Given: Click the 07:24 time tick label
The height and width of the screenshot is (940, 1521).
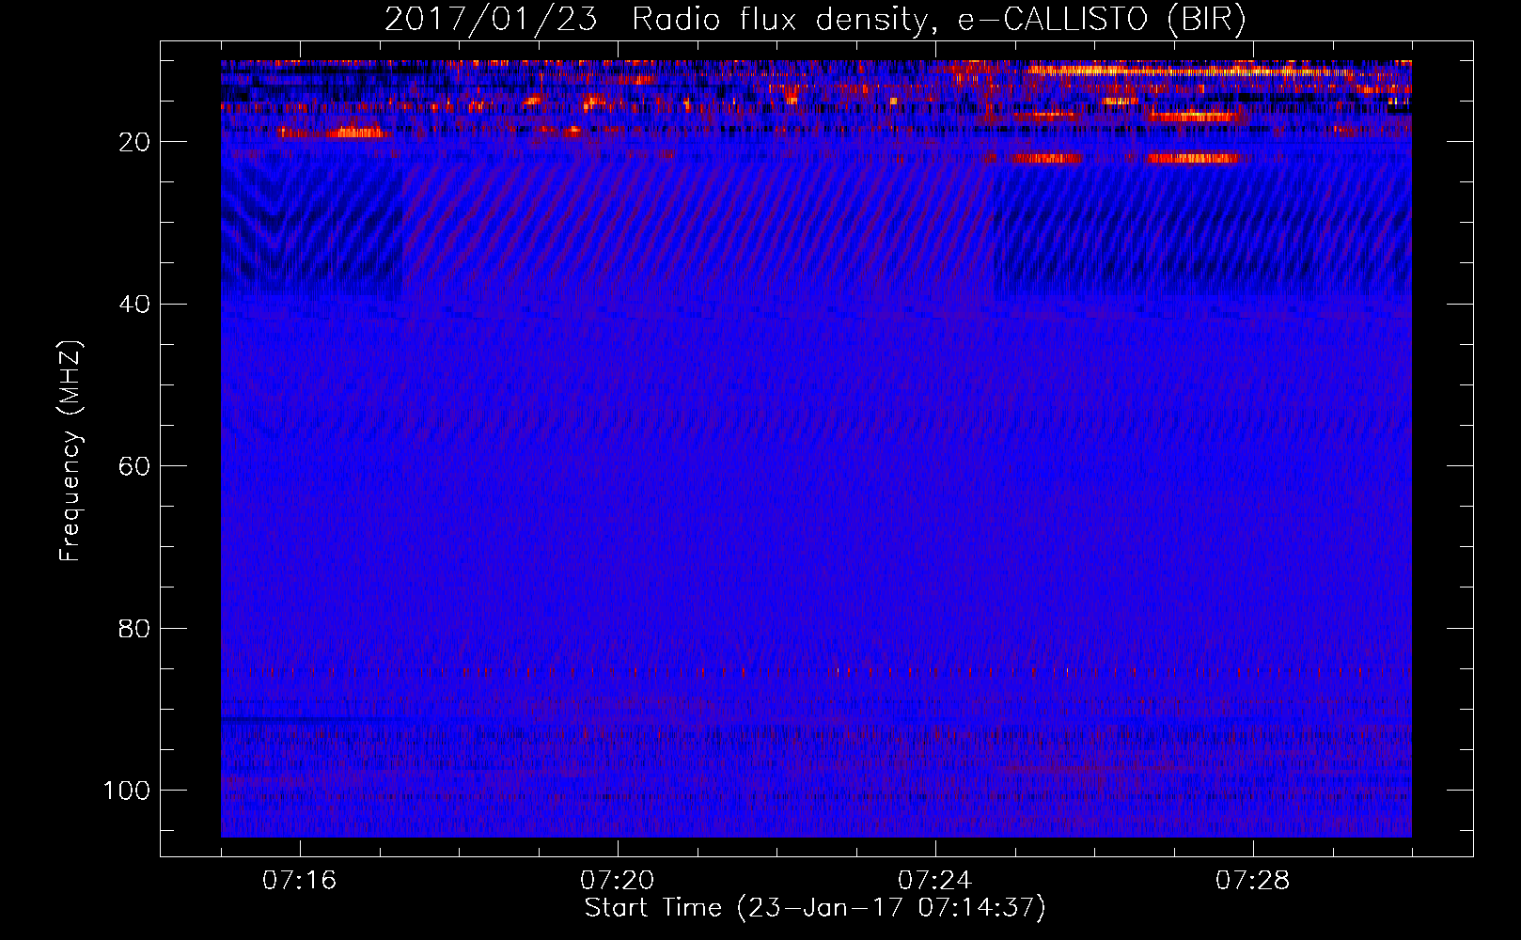Looking at the screenshot, I should 934,881.
